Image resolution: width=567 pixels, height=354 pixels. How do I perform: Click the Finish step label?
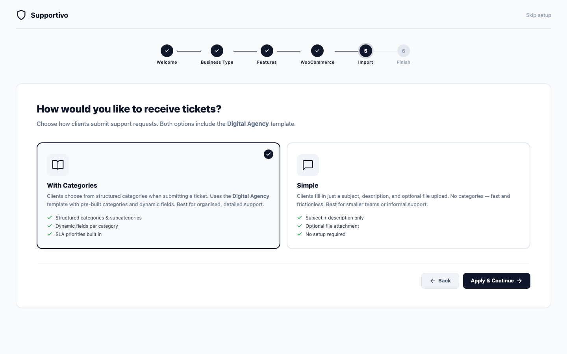click(404, 62)
